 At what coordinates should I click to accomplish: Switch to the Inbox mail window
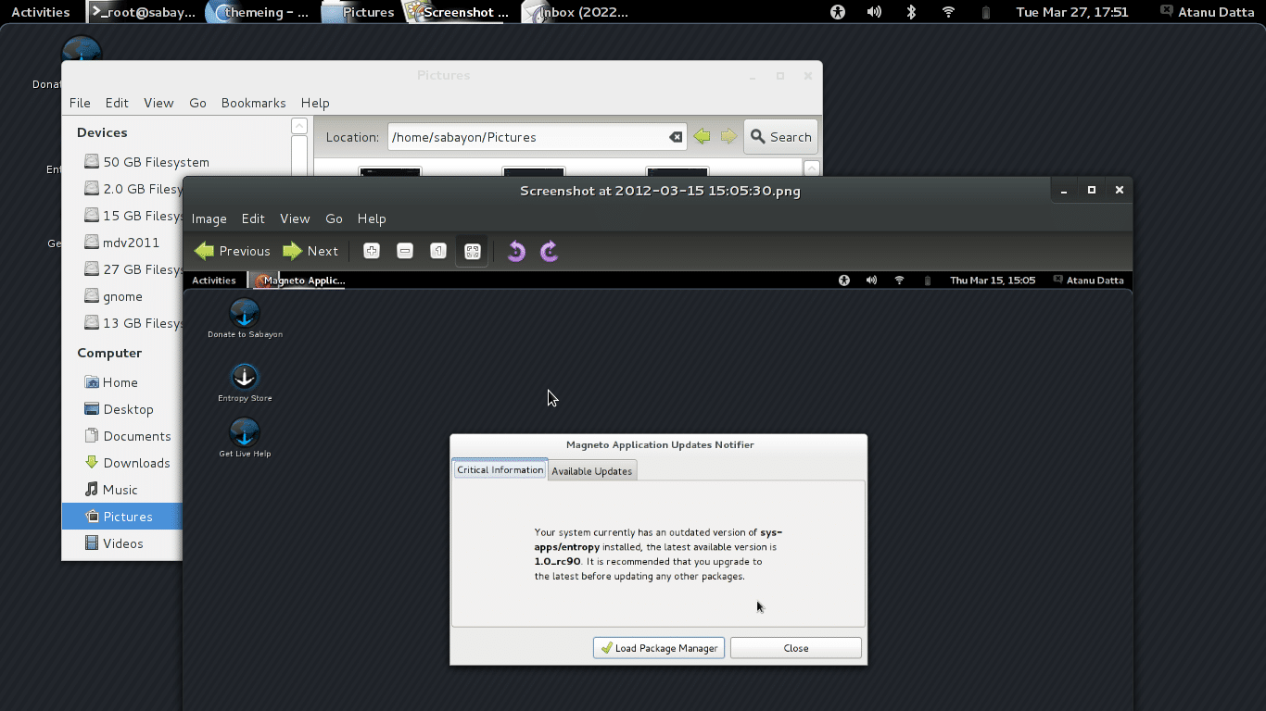point(576,12)
